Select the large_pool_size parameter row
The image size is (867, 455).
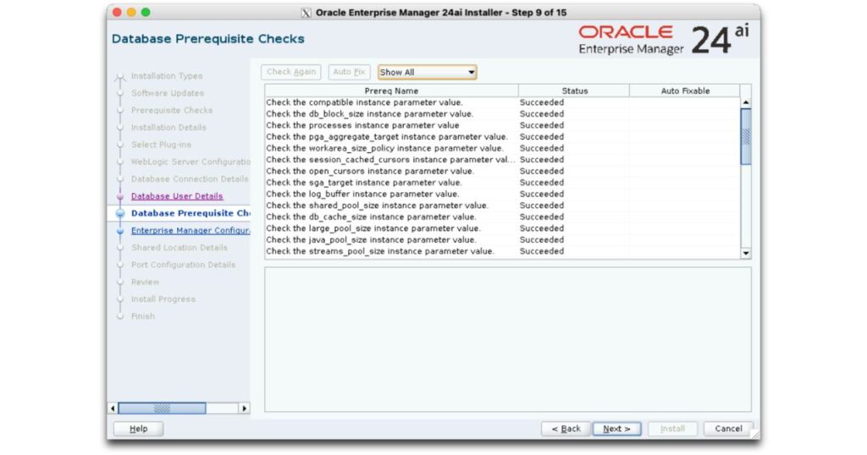tap(502, 228)
